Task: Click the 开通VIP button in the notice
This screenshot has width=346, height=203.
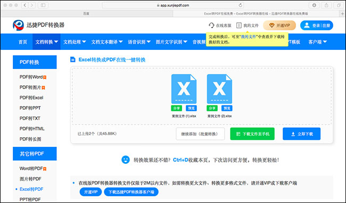Action: 90,192
